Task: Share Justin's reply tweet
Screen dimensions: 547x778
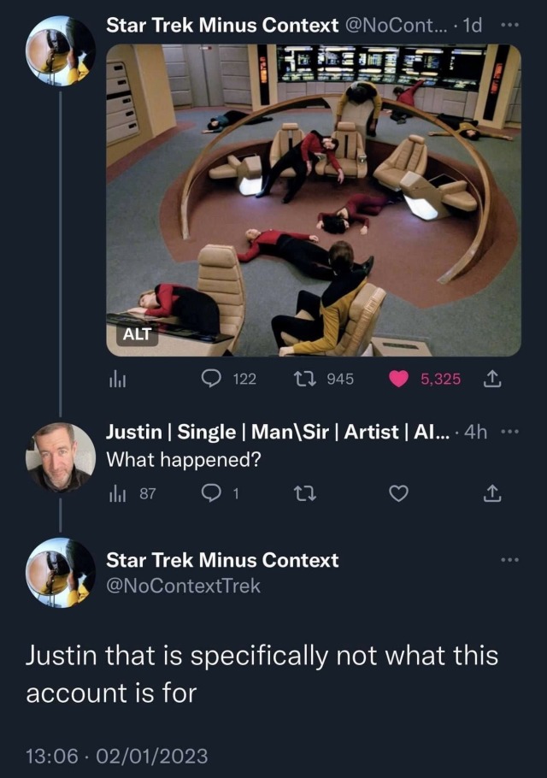Action: click(493, 492)
